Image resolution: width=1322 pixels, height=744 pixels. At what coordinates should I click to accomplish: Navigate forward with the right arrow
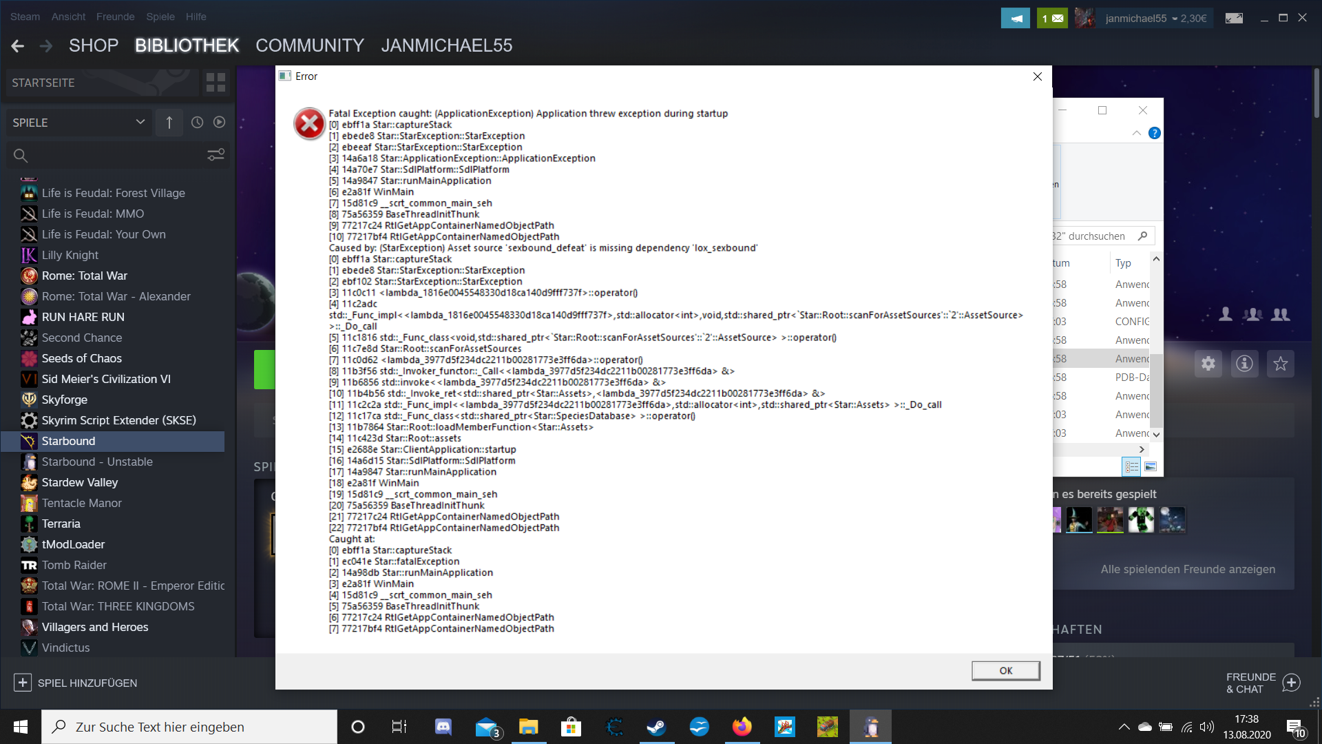click(x=46, y=46)
